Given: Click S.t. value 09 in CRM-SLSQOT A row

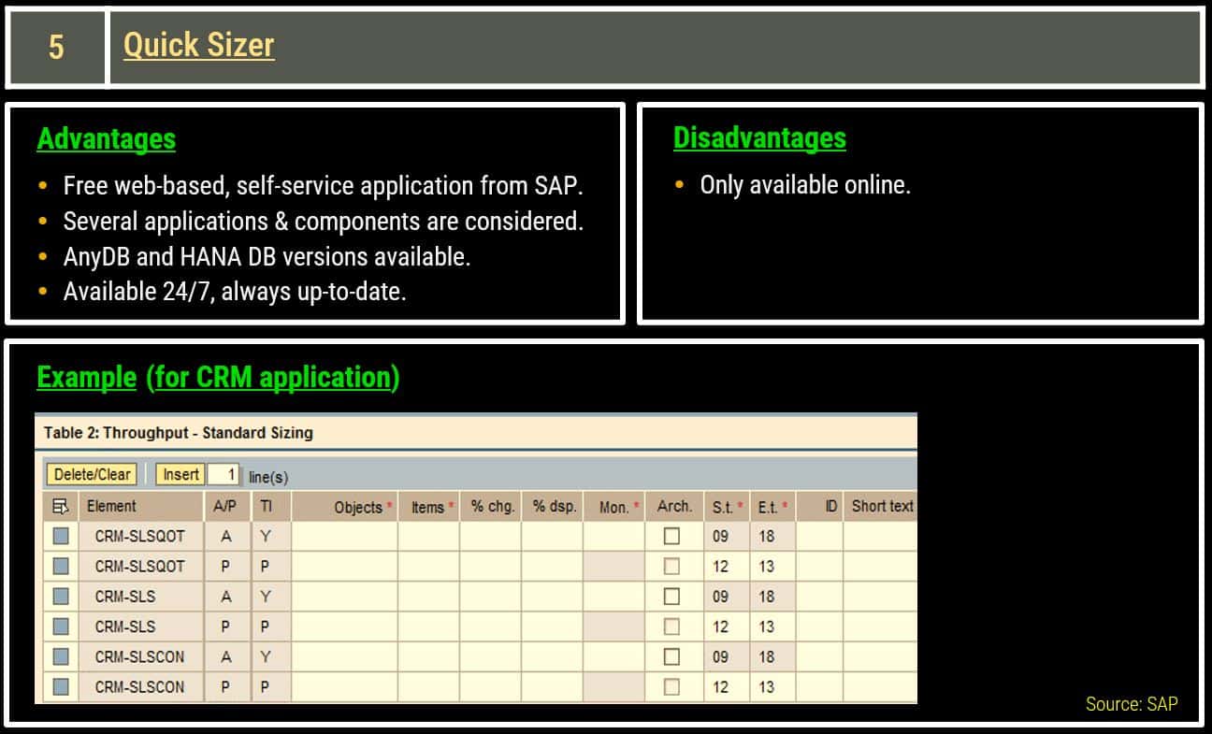Looking at the screenshot, I should pos(720,537).
